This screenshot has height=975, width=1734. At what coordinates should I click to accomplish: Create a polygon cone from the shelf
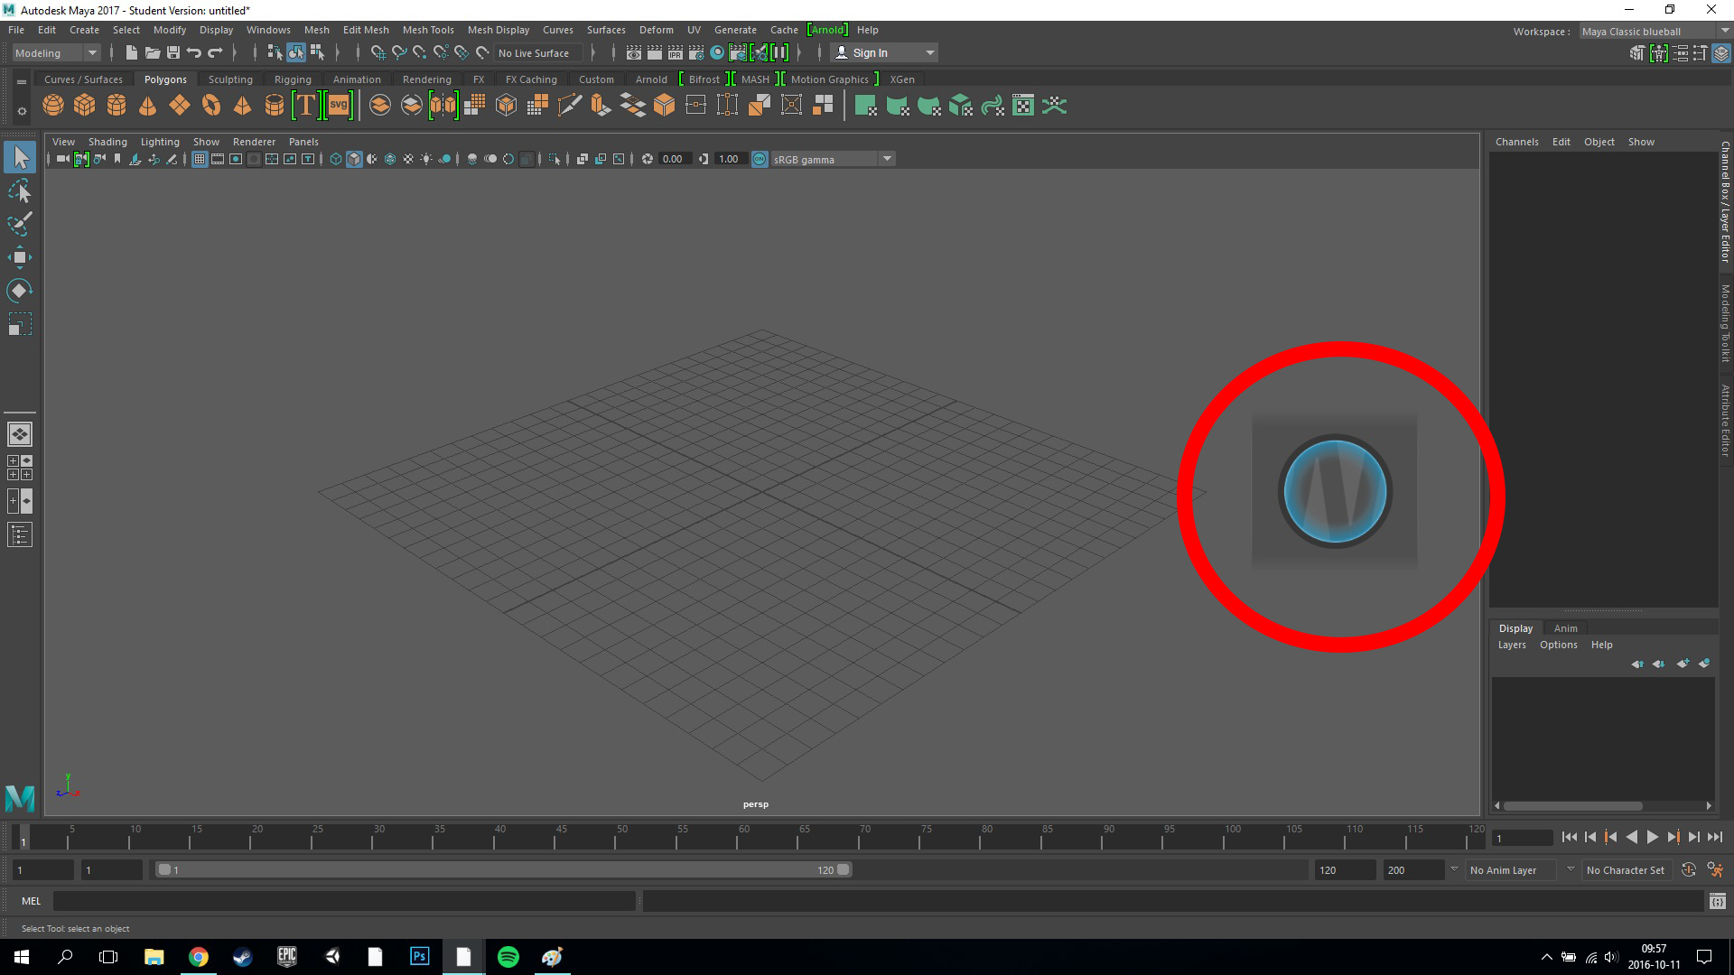148,106
